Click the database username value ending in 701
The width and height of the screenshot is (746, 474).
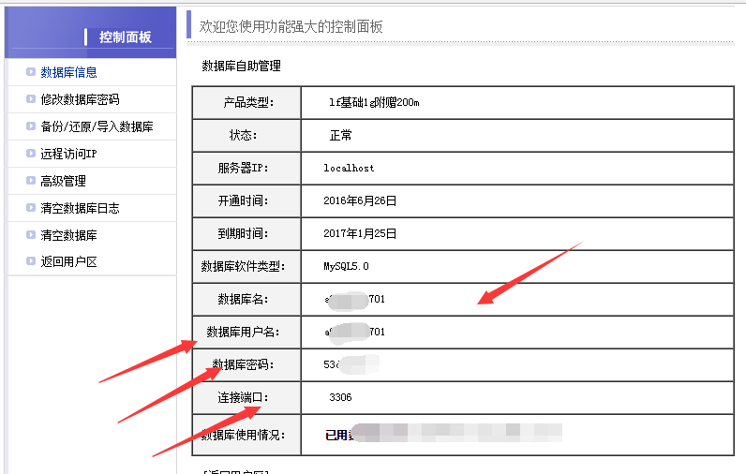pyautogui.click(x=354, y=333)
